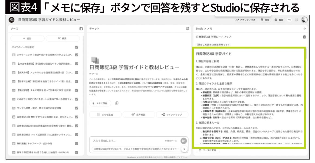
Task: Toggle the 'すべてのソースを選択' checkbox
Action: point(77,47)
